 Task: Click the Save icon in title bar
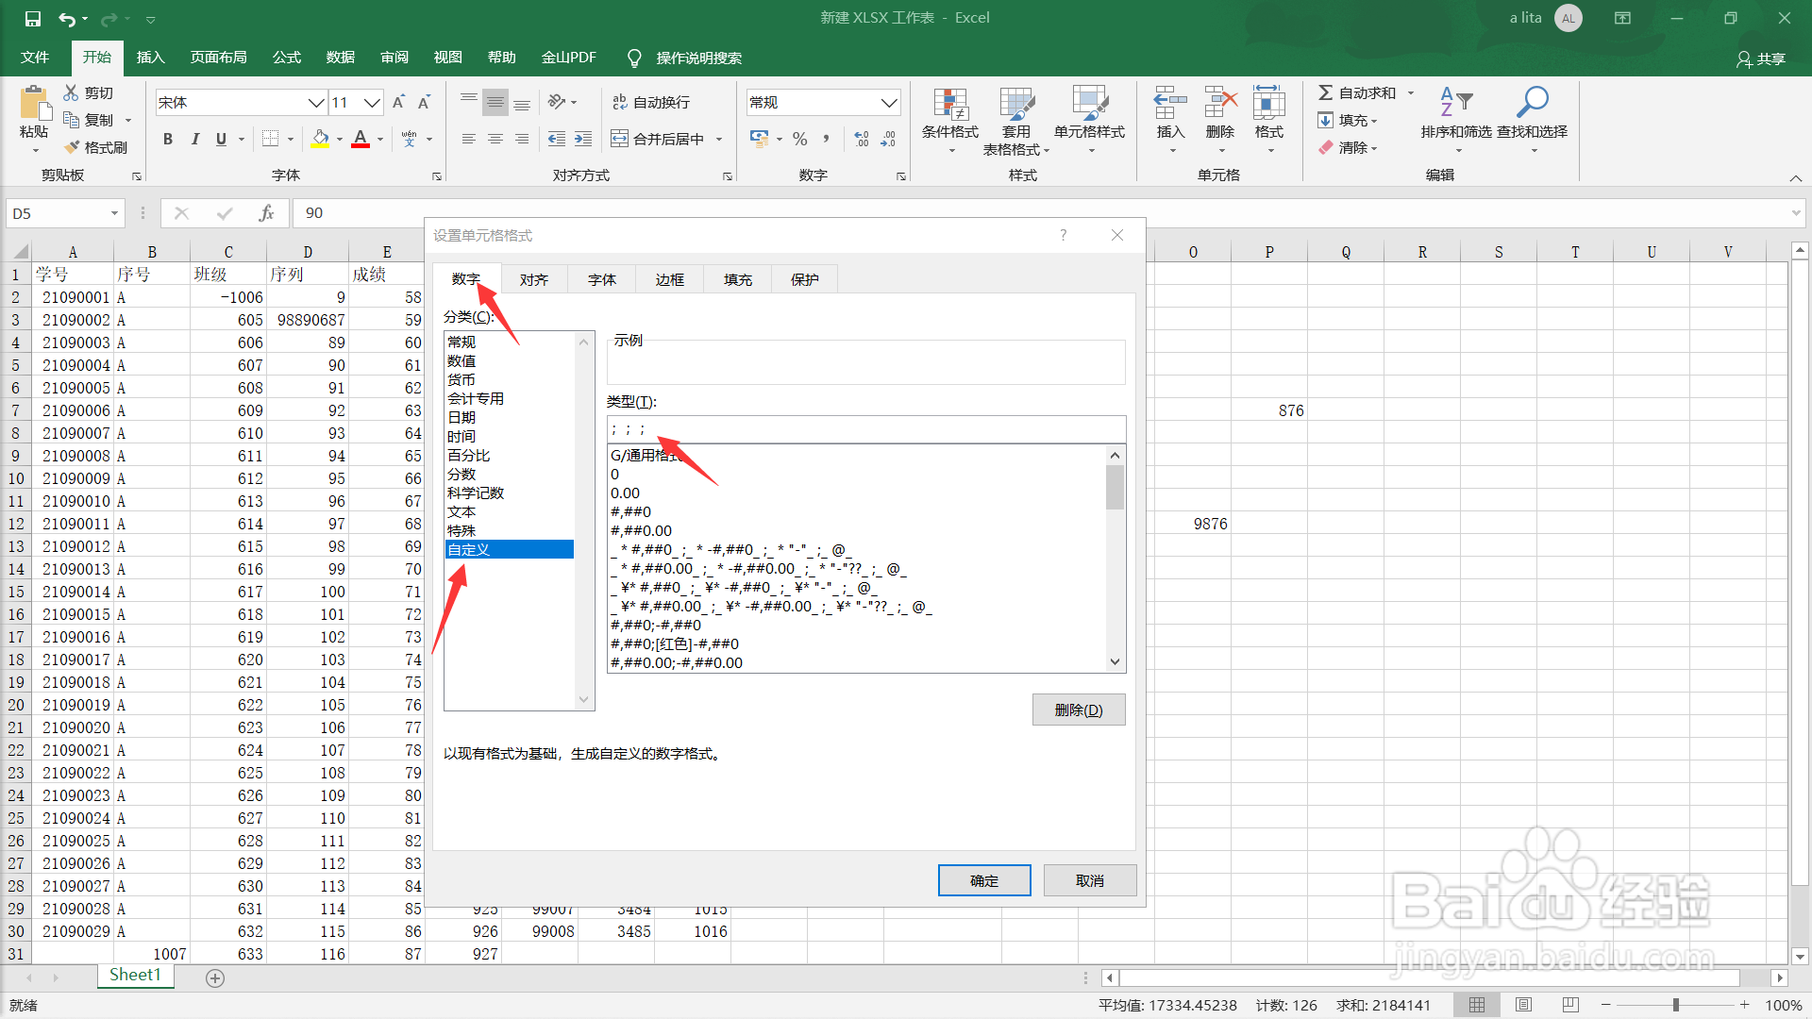pos(32,18)
